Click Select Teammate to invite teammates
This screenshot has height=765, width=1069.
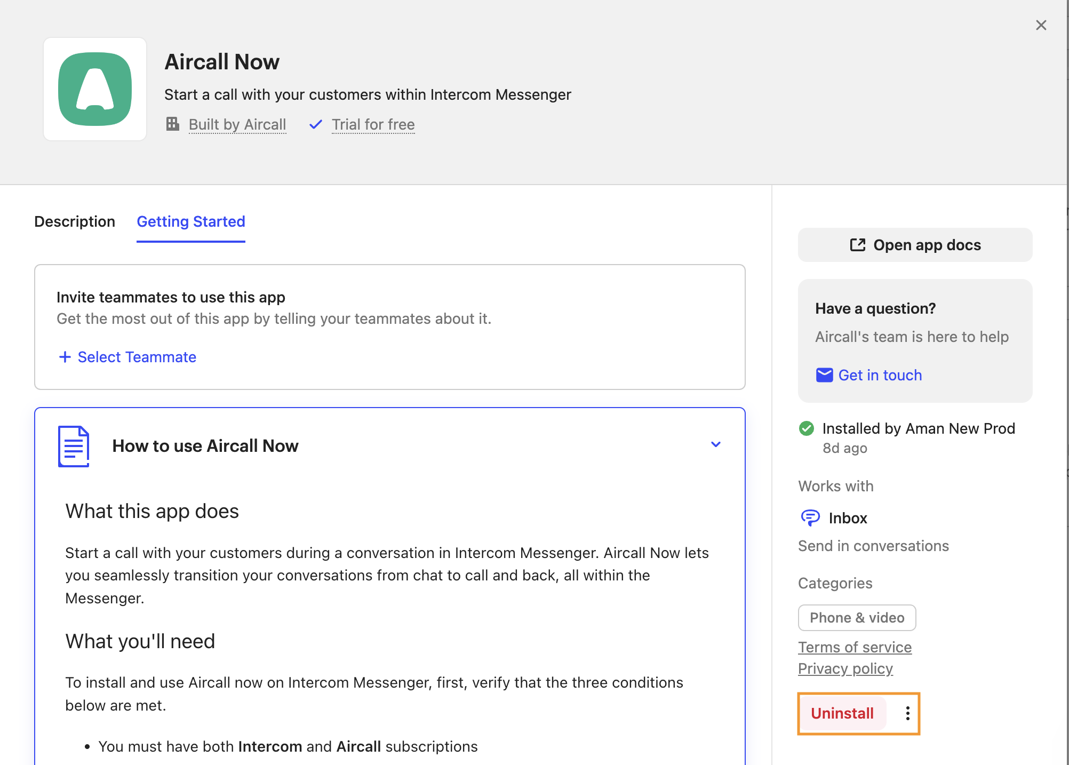coord(137,357)
